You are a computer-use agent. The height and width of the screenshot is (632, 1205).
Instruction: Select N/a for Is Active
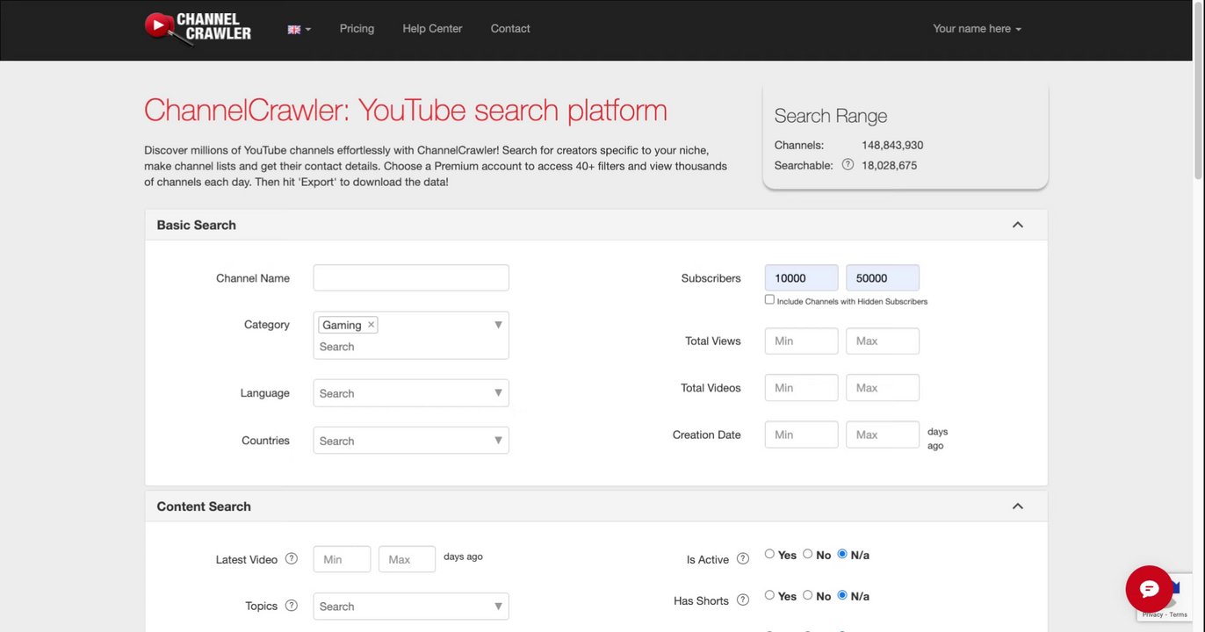coord(842,554)
